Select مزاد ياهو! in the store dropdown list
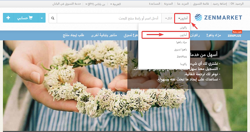Screen dimensions: 250x132 [x=164, y=42]
